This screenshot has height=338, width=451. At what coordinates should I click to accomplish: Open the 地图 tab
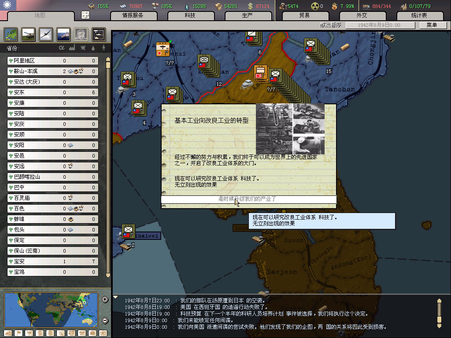click(40, 15)
